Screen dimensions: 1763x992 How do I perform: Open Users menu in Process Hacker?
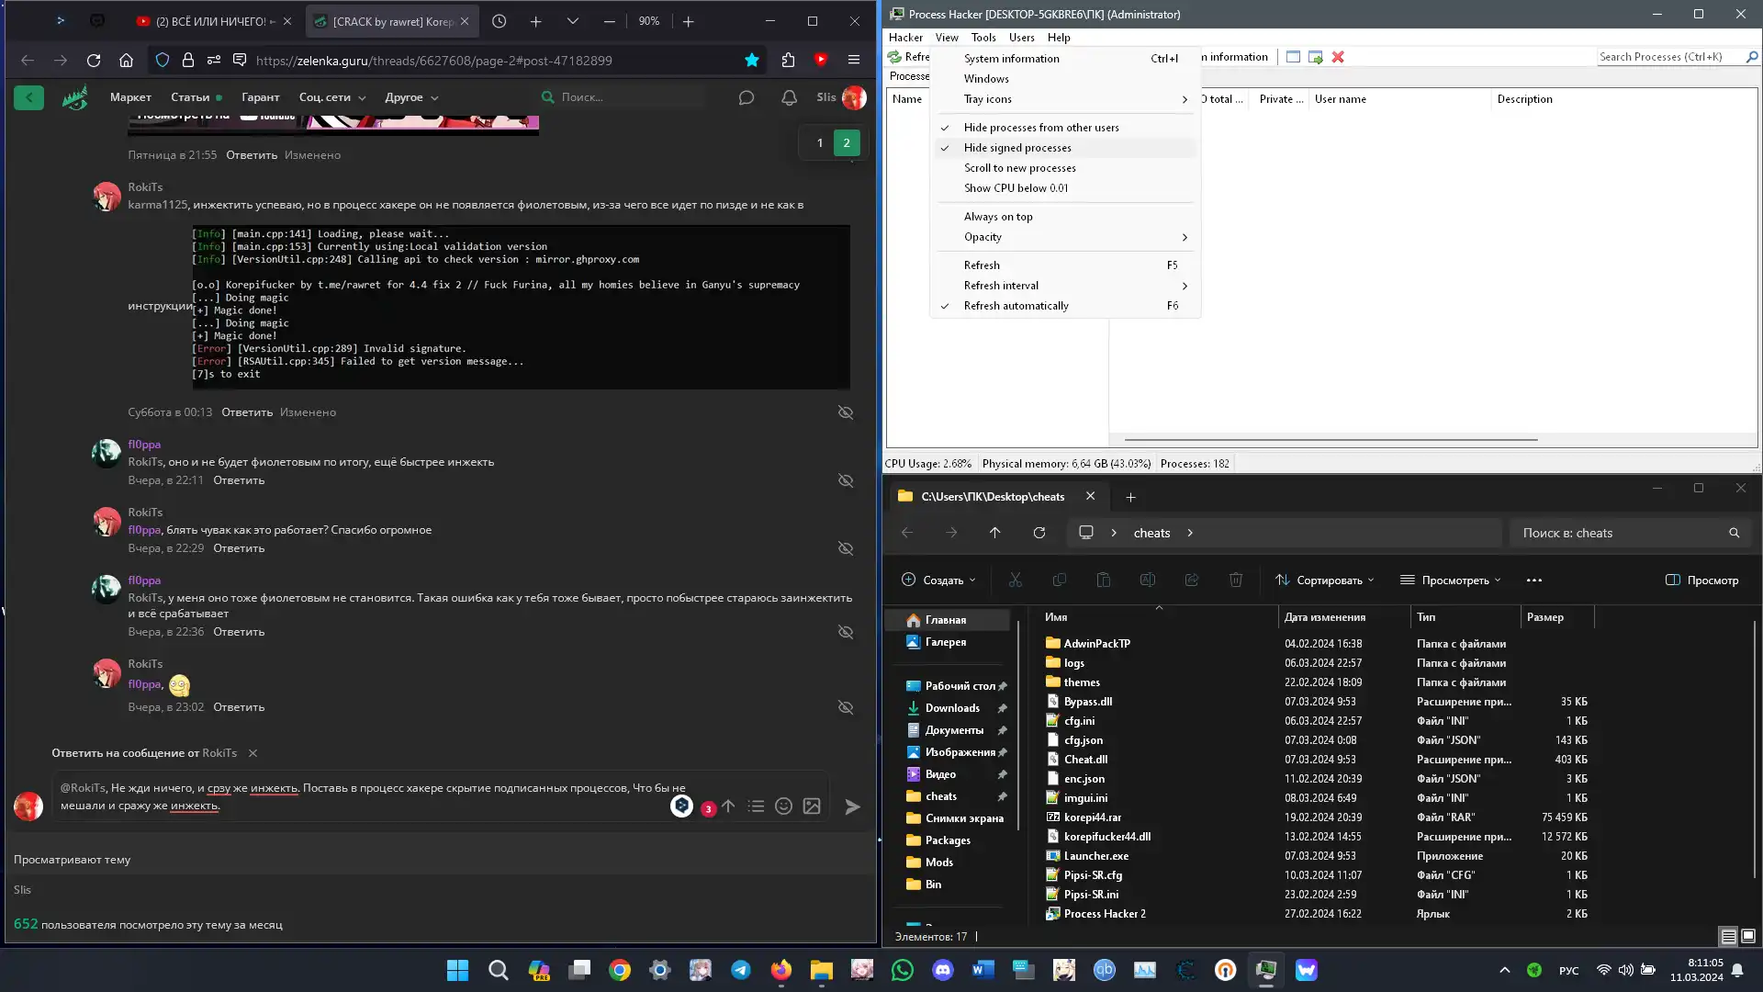pyautogui.click(x=1021, y=38)
